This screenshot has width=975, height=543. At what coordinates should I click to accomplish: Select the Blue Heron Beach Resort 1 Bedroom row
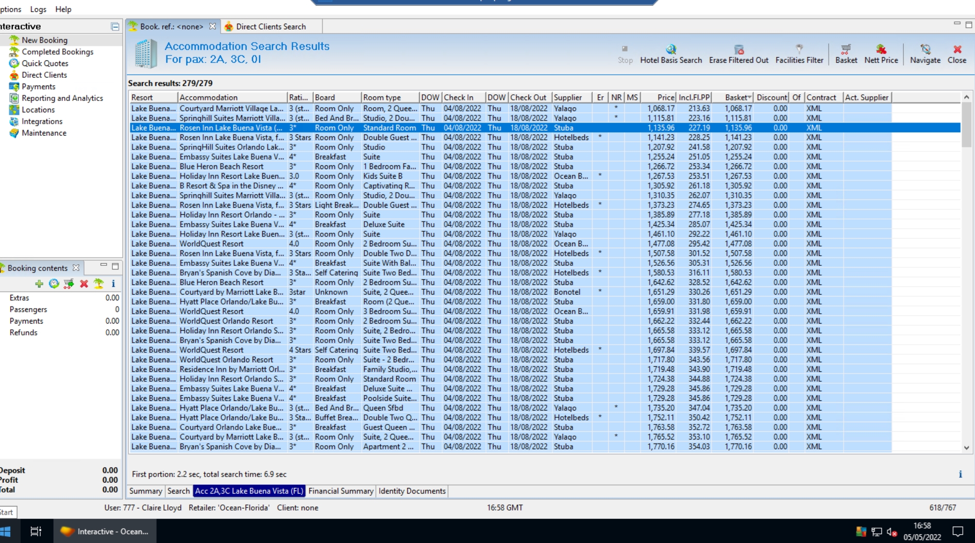pyautogui.click(x=545, y=166)
